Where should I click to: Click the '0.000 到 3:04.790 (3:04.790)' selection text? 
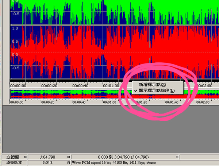123,157
